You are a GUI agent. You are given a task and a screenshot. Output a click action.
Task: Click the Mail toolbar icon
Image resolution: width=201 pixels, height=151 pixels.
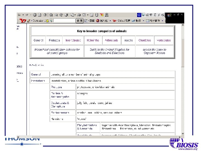tap(72, 15)
